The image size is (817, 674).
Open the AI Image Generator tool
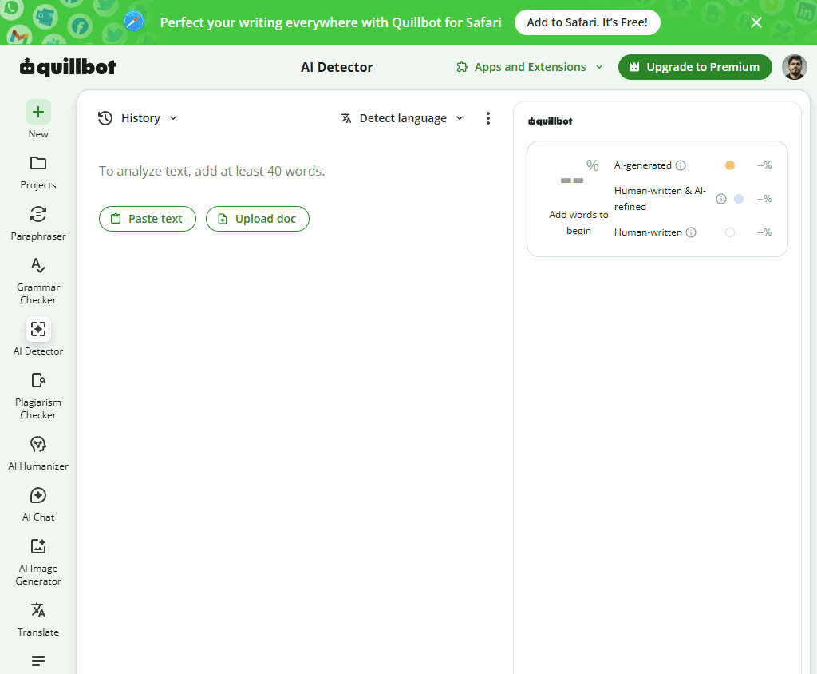tap(38, 562)
